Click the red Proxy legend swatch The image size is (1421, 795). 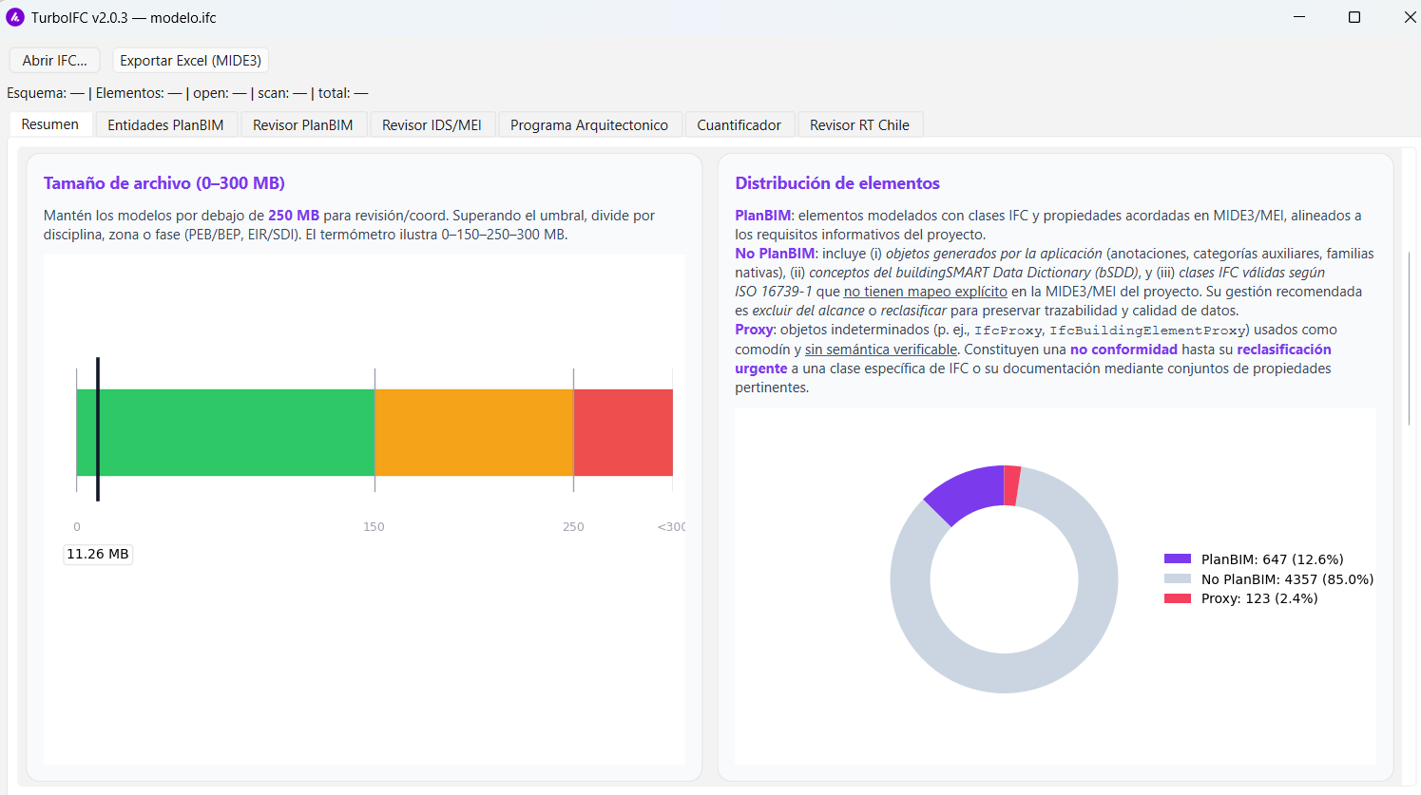(1178, 598)
